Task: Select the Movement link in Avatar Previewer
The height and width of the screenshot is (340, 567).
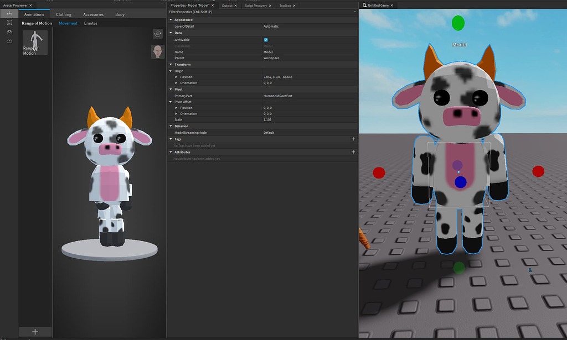Action: point(68,23)
